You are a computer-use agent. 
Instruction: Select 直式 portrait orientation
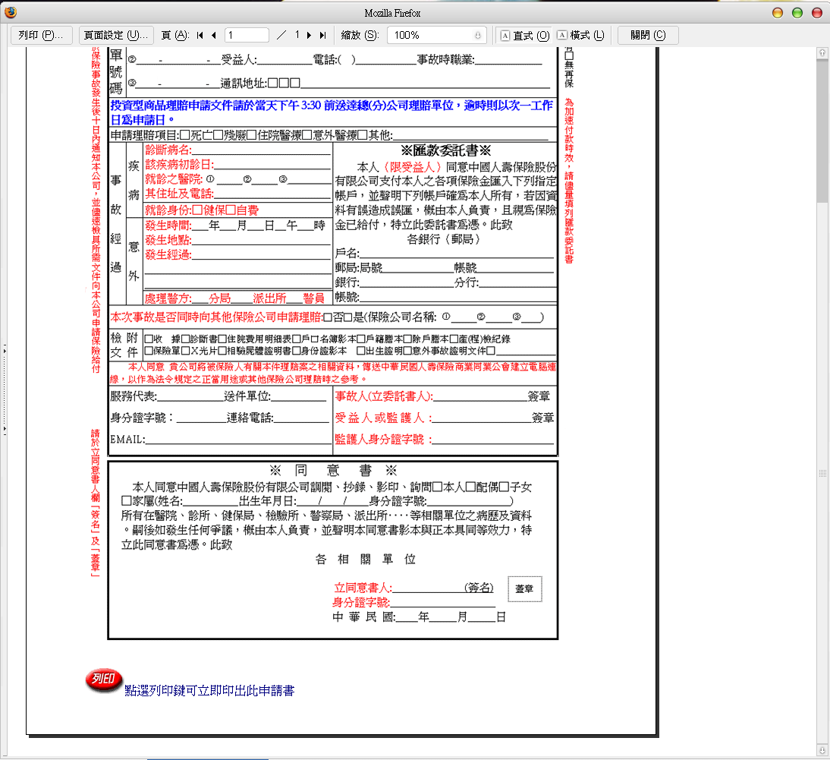[524, 35]
